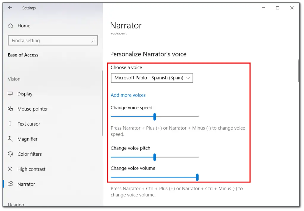Open Display settings in the Vision sidebar
This screenshot has width=304, height=211.
[11, 94]
